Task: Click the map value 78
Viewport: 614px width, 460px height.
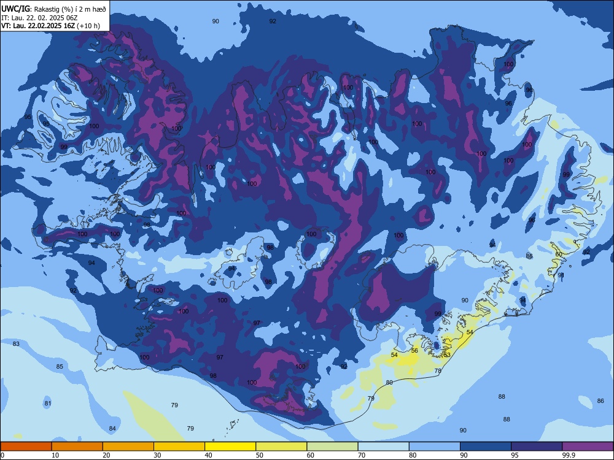Action: 438,370
